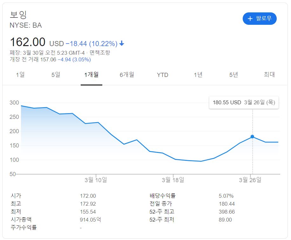Click the 개장 전 거래 157.06 text
Viewport: 291px width, 240px height.
[x=33, y=60]
